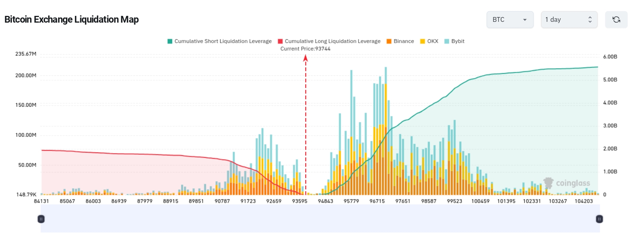Toggle Cumulative Short Liquidation Leverage legend
632x242 pixels.
click(223, 41)
